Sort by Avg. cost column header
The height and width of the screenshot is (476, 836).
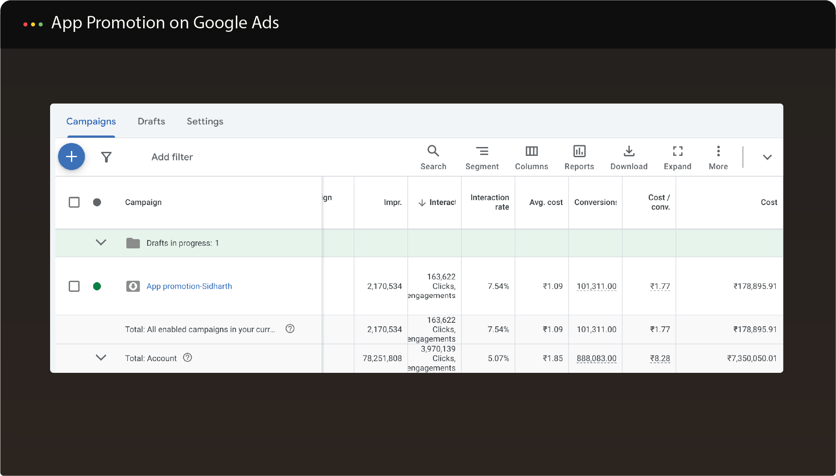pos(546,202)
